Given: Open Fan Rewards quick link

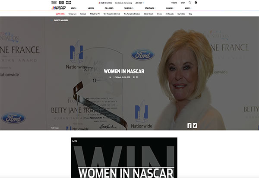Looking at the screenshot, I should point(170,14).
